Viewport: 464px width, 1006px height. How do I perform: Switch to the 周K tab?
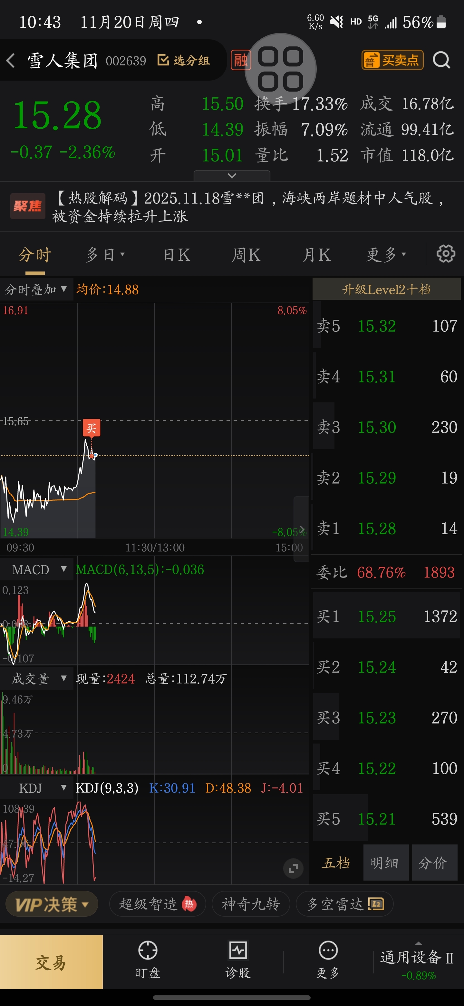[246, 255]
